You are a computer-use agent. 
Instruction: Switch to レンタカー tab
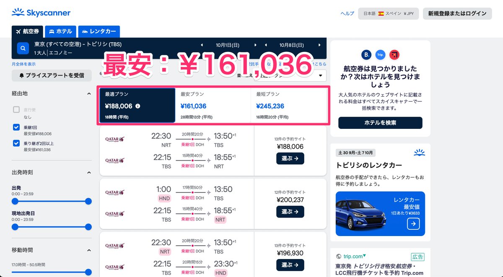tap(99, 31)
